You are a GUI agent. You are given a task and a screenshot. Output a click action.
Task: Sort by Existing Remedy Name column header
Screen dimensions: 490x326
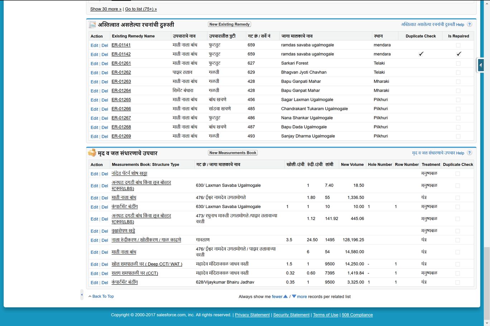133,36
